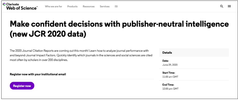The width and height of the screenshot is (238, 100).
Task: Click the End Time label
Action: tap(168, 85)
